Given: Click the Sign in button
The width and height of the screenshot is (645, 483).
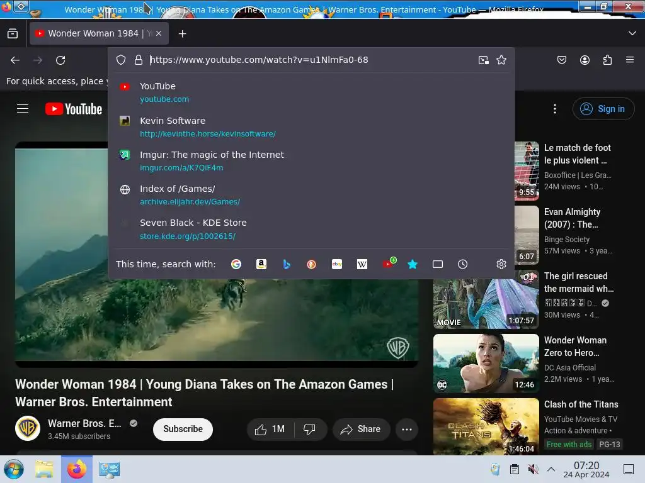Looking at the screenshot, I should (x=603, y=109).
